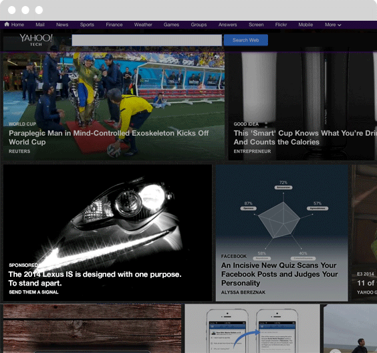377x353 pixels.
Task: Click the FACEBOOK category label
Action: 234,256
